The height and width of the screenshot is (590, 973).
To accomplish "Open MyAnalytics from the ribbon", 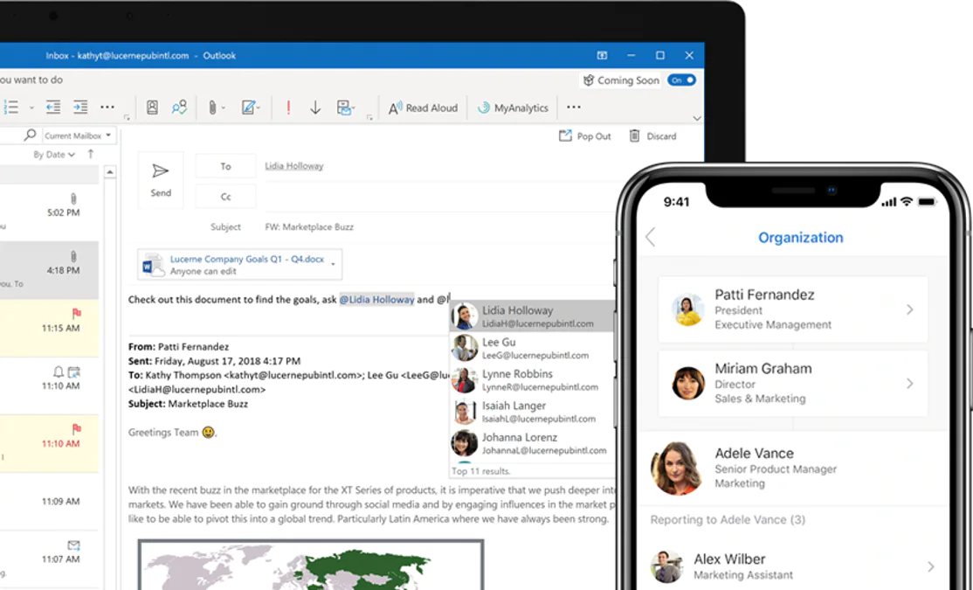I will point(513,108).
